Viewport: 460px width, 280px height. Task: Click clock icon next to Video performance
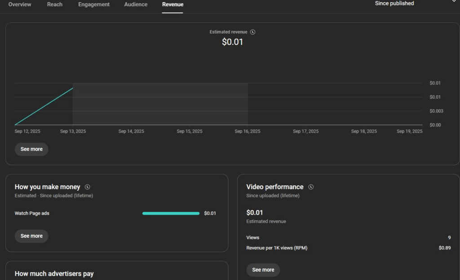(311, 187)
